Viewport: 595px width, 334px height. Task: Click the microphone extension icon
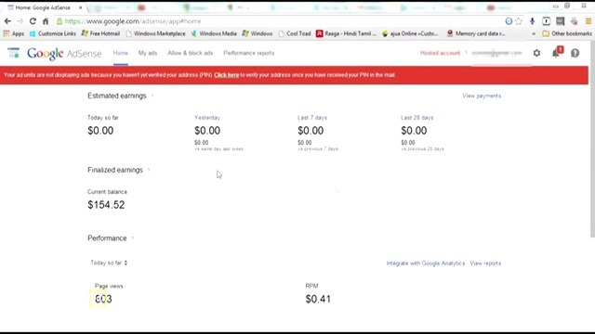[532, 21]
